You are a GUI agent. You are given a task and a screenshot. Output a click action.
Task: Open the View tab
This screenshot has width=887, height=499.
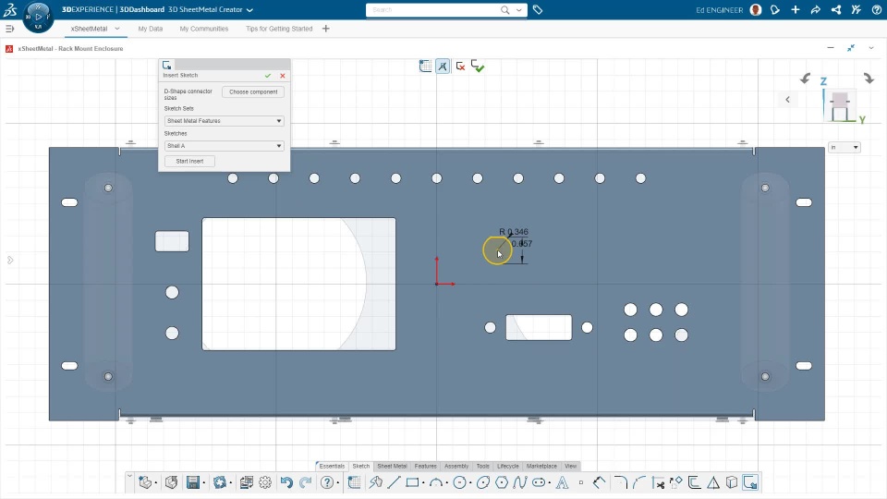pyautogui.click(x=570, y=466)
